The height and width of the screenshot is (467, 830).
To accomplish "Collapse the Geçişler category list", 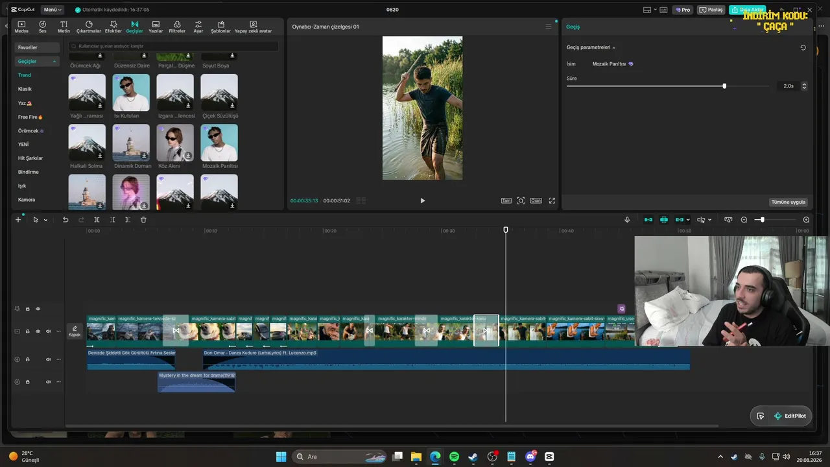I will [55, 62].
